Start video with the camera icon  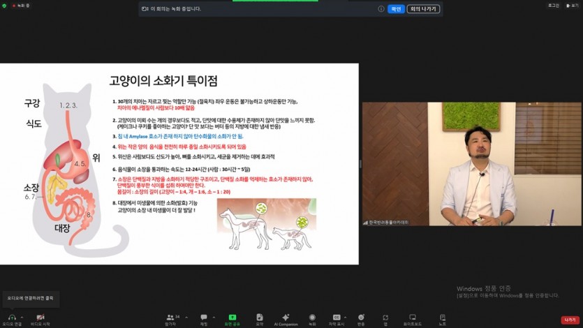tap(40, 320)
